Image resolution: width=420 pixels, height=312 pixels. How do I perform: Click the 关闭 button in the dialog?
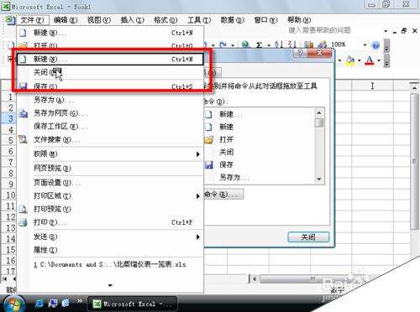pos(308,237)
